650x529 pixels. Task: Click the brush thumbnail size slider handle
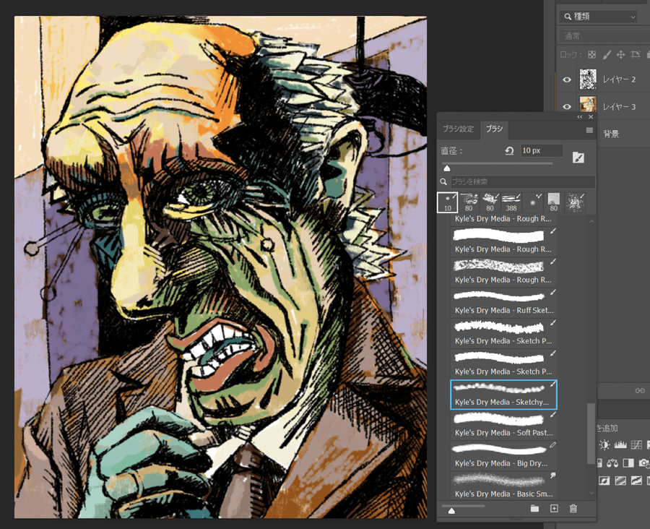[x=451, y=511]
